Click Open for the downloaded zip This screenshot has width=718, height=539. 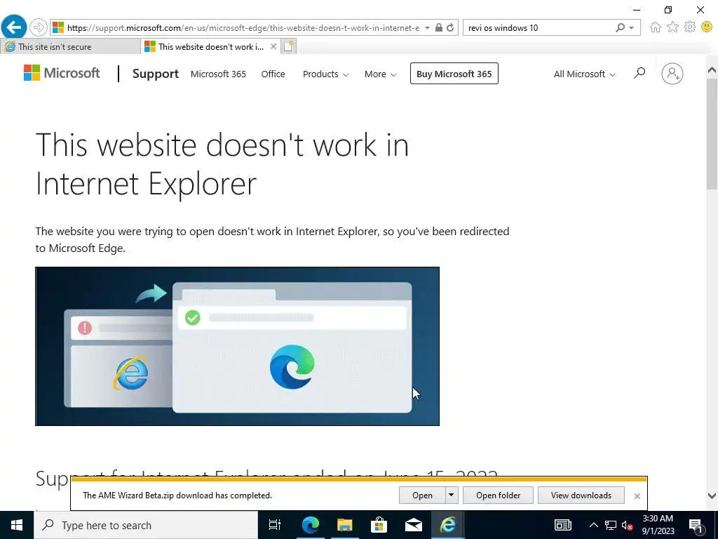[421, 495]
